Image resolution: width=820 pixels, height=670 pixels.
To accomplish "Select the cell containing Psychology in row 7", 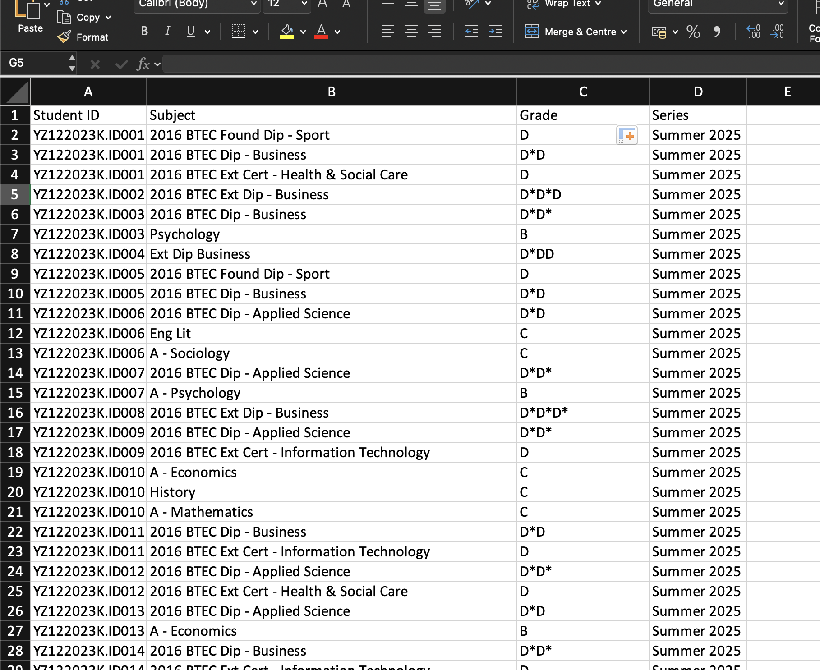I will tap(332, 234).
